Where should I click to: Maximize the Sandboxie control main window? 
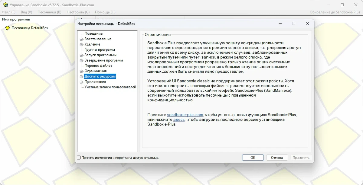point(342,5)
